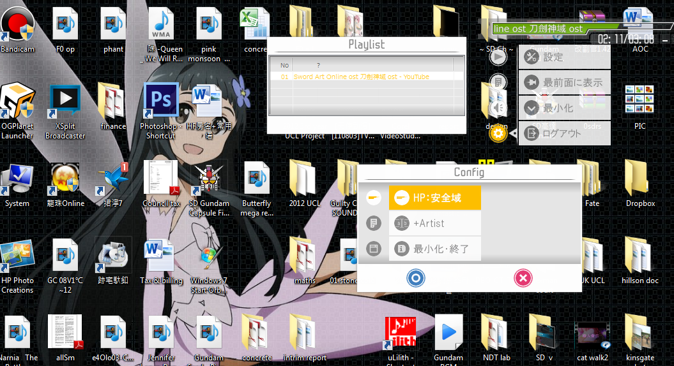Image resolution: width=674 pixels, height=366 pixels.
Task: Open the playlist icon in the music widget
Action: pos(498,82)
